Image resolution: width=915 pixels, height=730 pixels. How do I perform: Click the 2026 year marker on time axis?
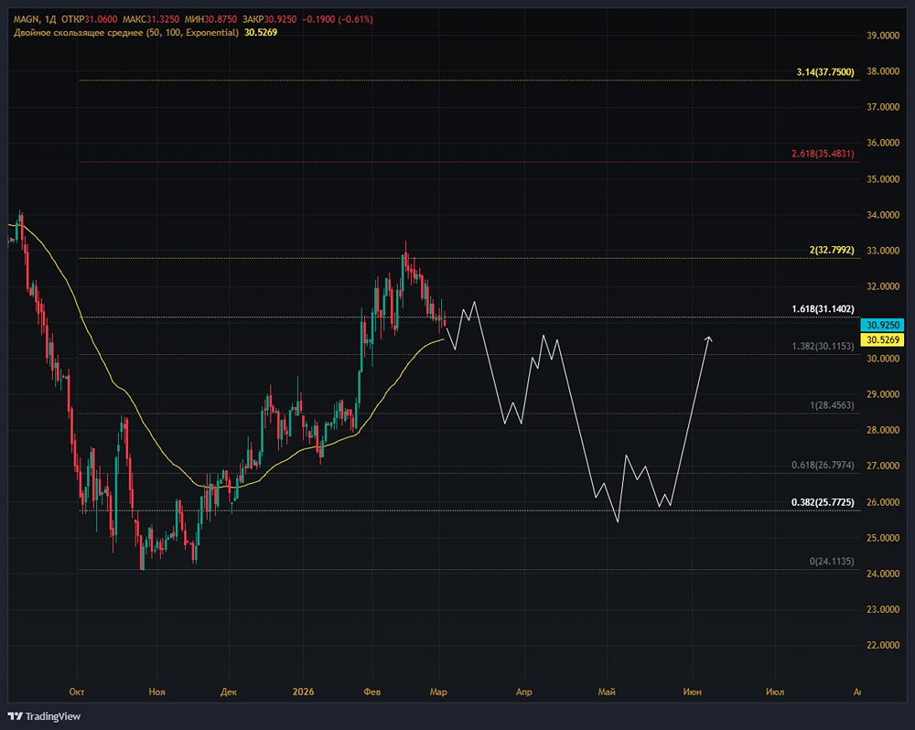[x=303, y=692]
